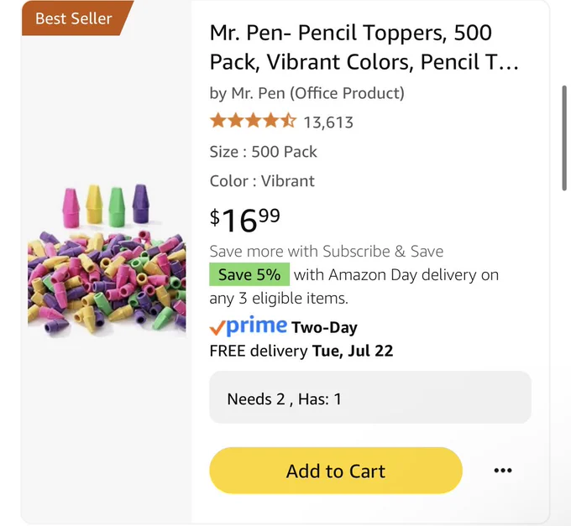
Task: Click the Color: Vibrant label
Action: click(262, 181)
